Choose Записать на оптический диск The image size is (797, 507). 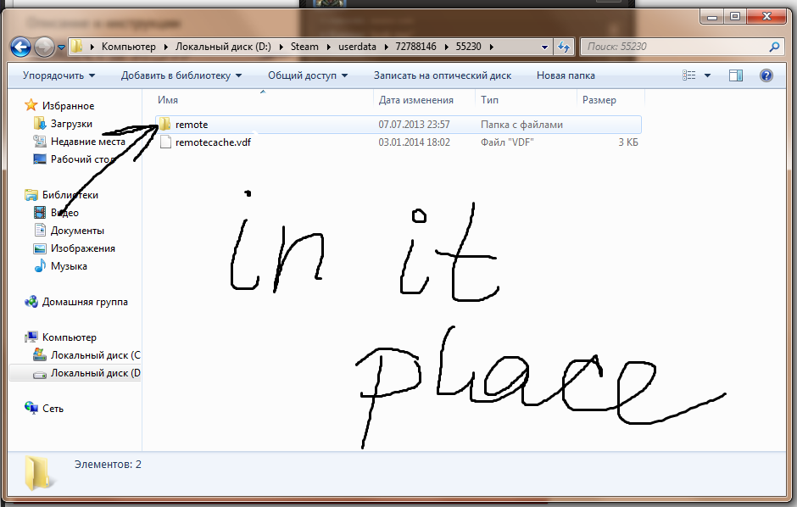tap(443, 75)
